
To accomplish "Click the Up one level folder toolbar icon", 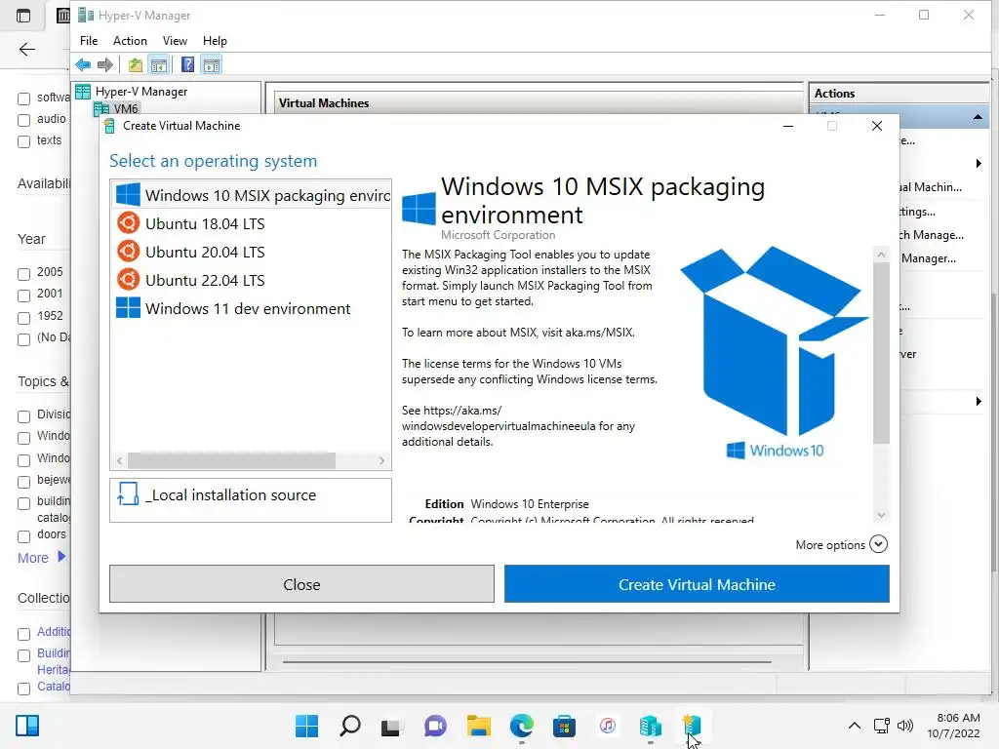I will pos(135,65).
